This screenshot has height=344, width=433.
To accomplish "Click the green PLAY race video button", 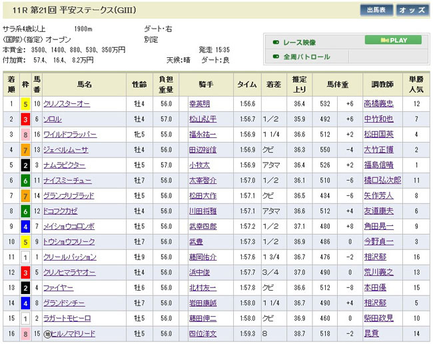I will click(393, 41).
